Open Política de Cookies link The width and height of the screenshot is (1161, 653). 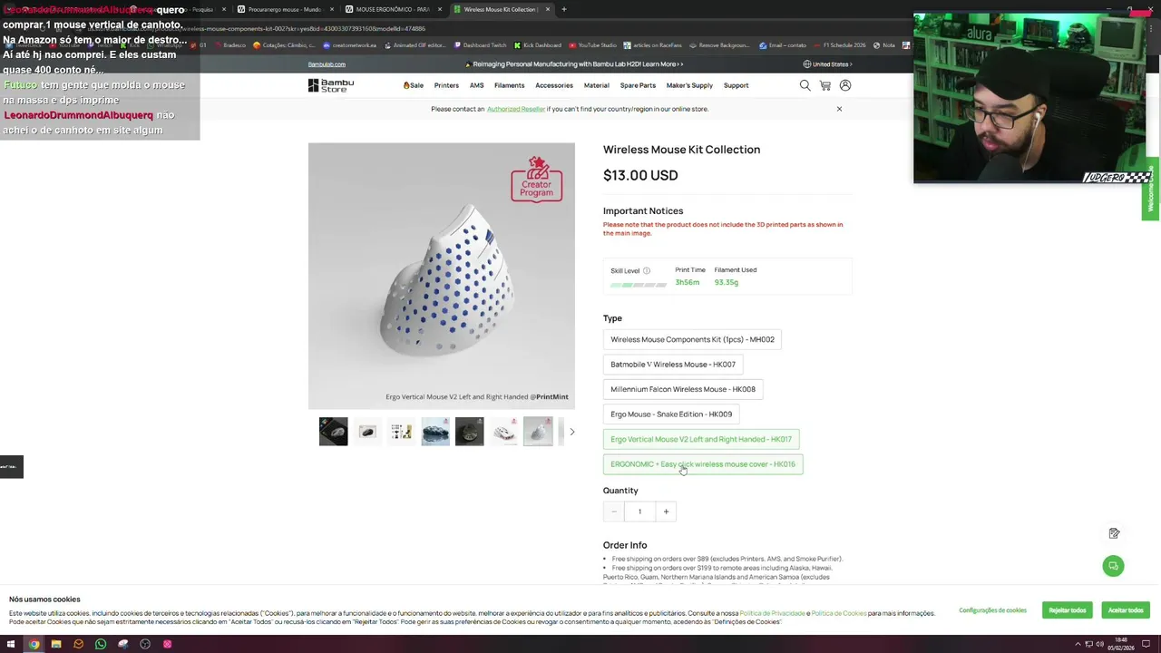coord(839,613)
